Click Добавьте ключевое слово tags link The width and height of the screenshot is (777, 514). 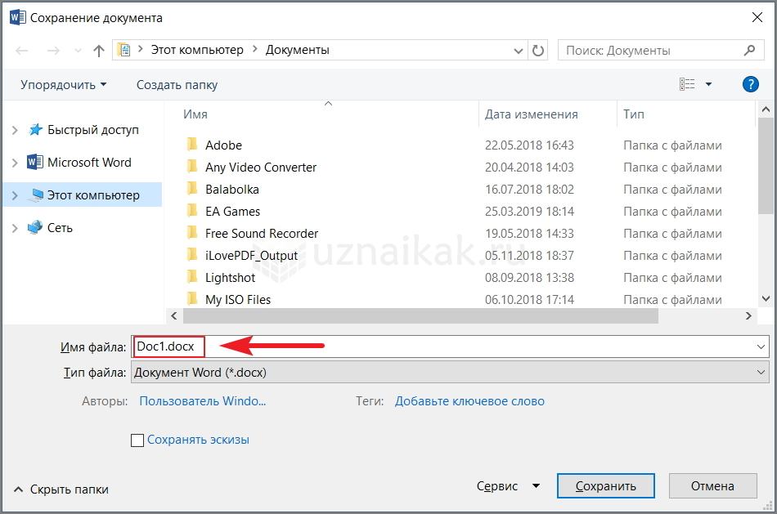tap(469, 401)
